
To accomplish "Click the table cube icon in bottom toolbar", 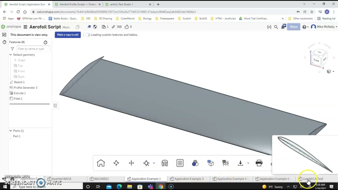I will (210, 163).
